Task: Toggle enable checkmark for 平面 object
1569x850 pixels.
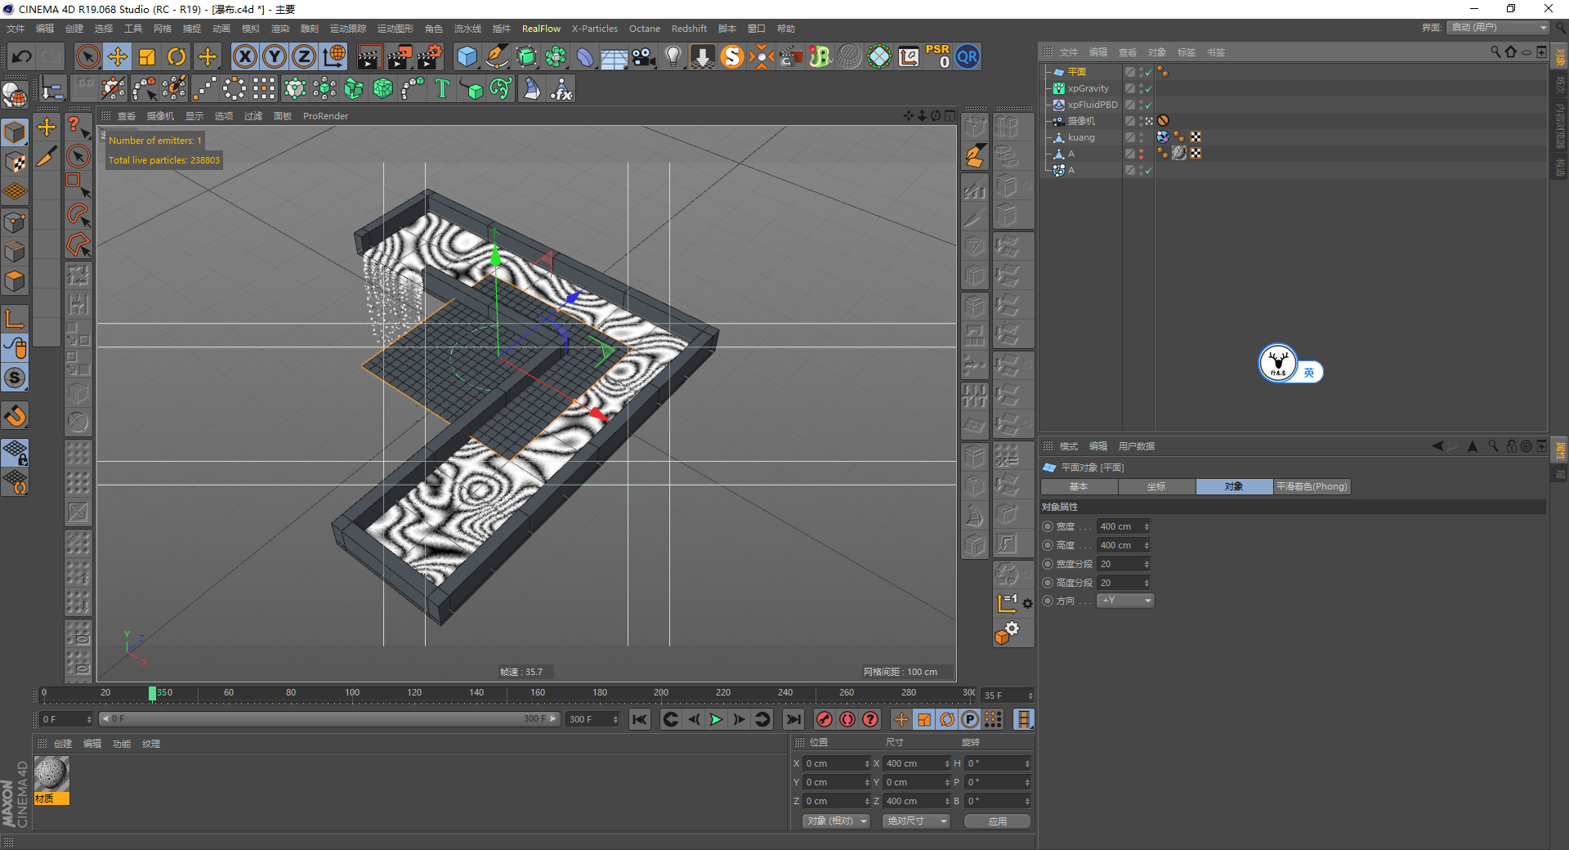Action: 1148,72
